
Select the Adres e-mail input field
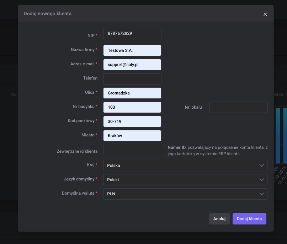pyautogui.click(x=132, y=65)
